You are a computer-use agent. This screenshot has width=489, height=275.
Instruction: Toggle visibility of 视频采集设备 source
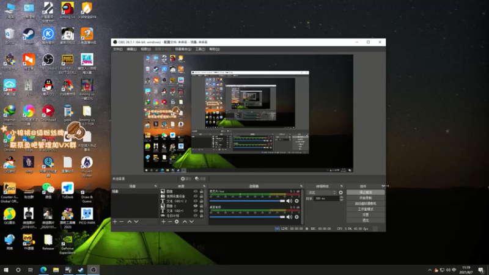click(x=196, y=196)
